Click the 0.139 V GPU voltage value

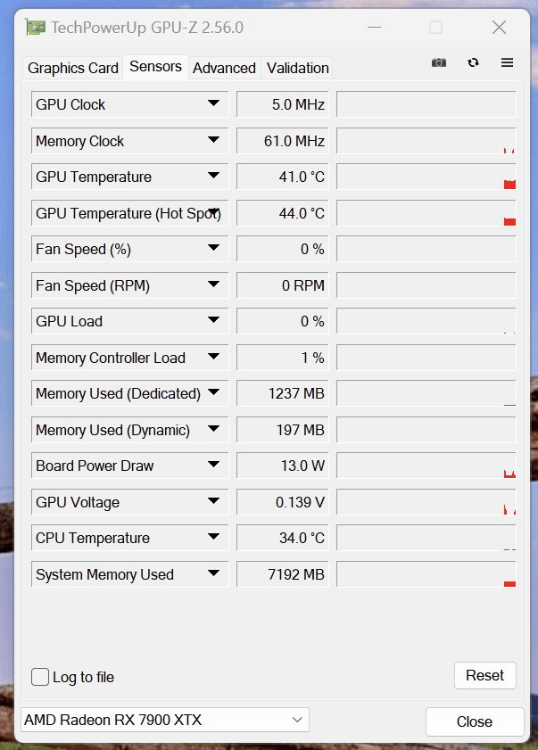[x=283, y=502]
